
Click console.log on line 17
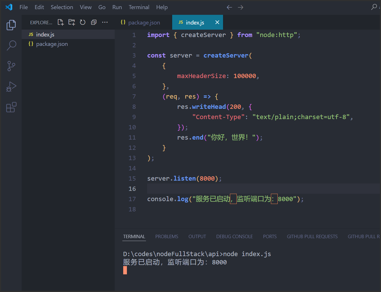pyautogui.click(x=168, y=199)
